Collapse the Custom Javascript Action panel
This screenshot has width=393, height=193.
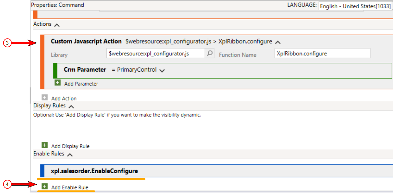tap(278, 42)
